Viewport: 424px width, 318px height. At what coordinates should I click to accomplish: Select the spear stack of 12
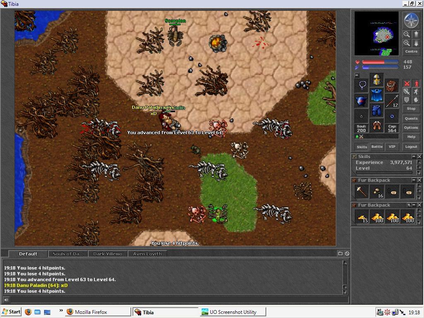(x=392, y=101)
